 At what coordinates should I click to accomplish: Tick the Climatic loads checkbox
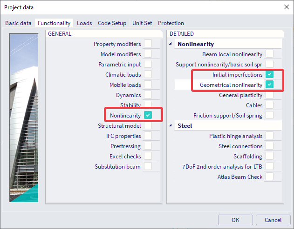(x=148, y=74)
